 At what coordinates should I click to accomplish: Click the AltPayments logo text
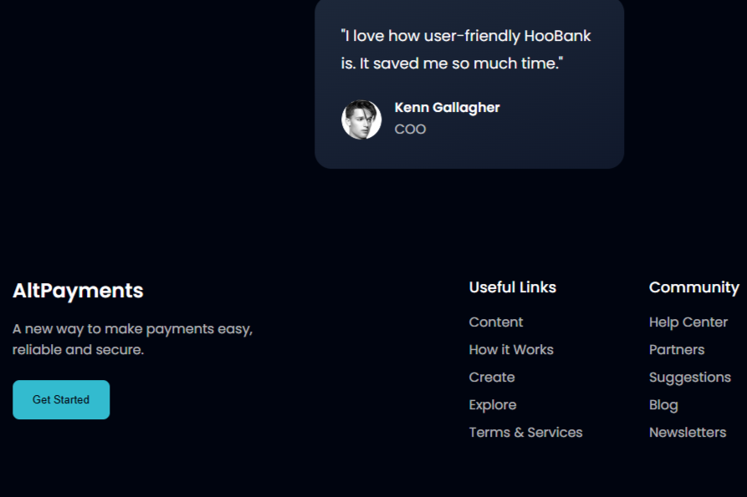[78, 291]
